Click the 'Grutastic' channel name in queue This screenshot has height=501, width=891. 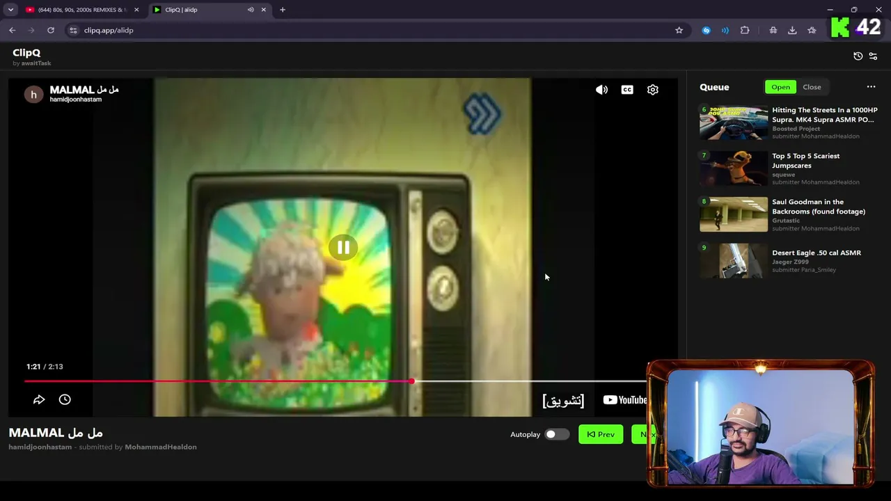[x=786, y=221]
